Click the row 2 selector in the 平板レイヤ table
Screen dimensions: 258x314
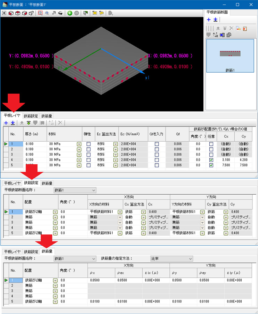pos(6,149)
